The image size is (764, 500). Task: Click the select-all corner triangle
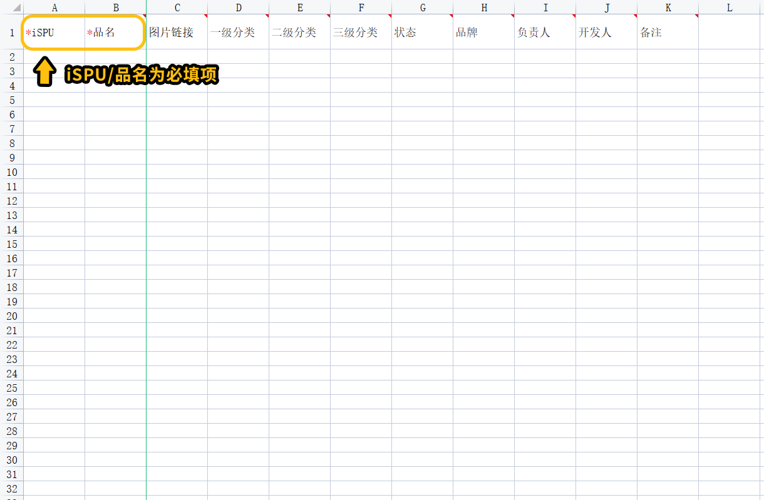coord(16,9)
